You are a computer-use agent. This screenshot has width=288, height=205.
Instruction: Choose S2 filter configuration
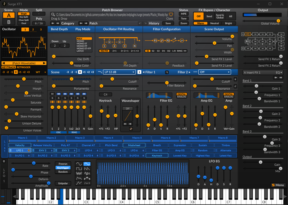coord(153,51)
